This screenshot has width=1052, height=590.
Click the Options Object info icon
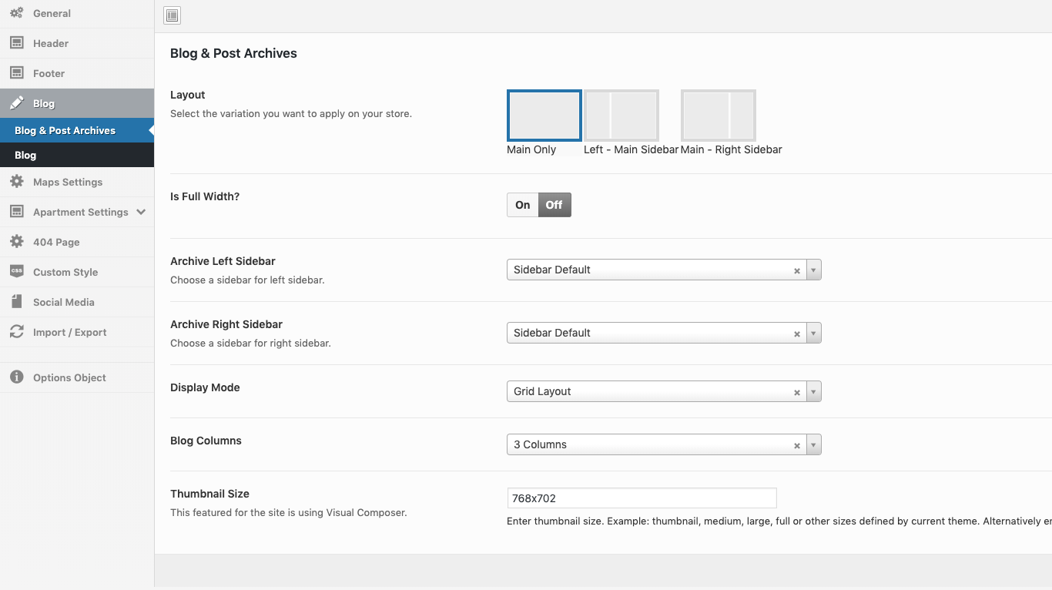pos(16,377)
